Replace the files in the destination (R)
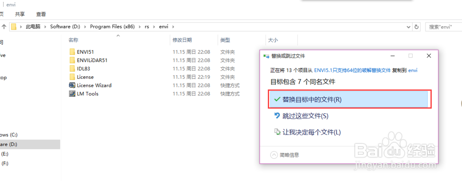Image resolution: width=462 pixels, height=181 pixels. [x=350, y=99]
